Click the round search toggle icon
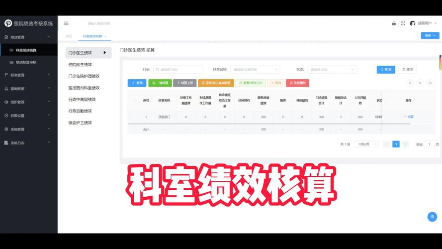 (x=430, y=83)
